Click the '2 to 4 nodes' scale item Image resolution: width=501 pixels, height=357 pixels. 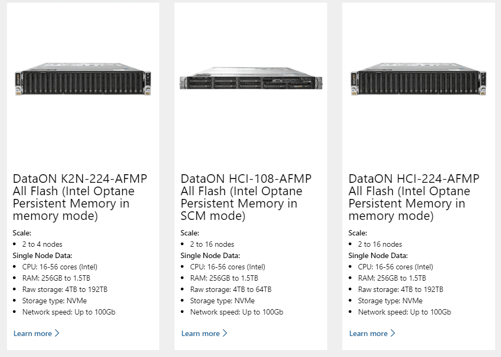42,244
